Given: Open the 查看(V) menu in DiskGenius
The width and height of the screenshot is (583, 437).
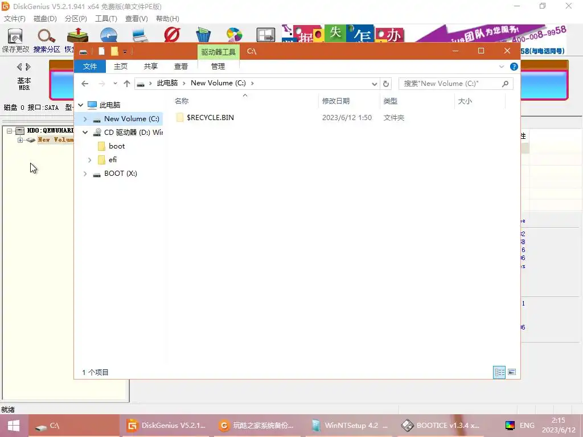Looking at the screenshot, I should click(x=136, y=19).
